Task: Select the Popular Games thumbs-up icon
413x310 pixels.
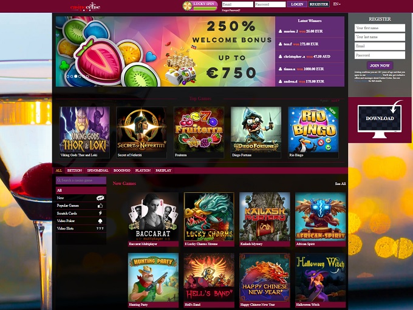Action: pos(100,206)
